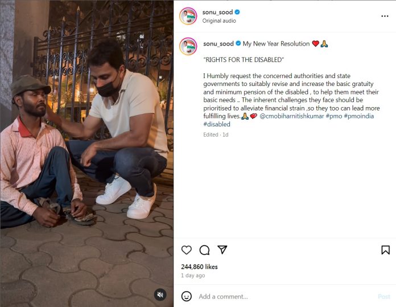Share the post via paper plane icon
This screenshot has height=307, width=396.
pos(222,249)
